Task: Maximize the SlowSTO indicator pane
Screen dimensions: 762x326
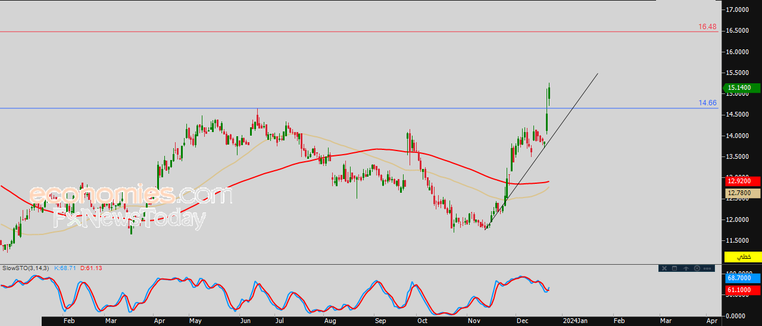Action: [674, 268]
